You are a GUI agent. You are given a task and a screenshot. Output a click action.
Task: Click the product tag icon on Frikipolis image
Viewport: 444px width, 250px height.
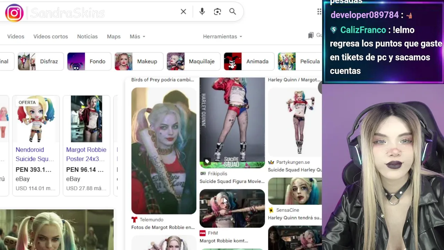207,161
